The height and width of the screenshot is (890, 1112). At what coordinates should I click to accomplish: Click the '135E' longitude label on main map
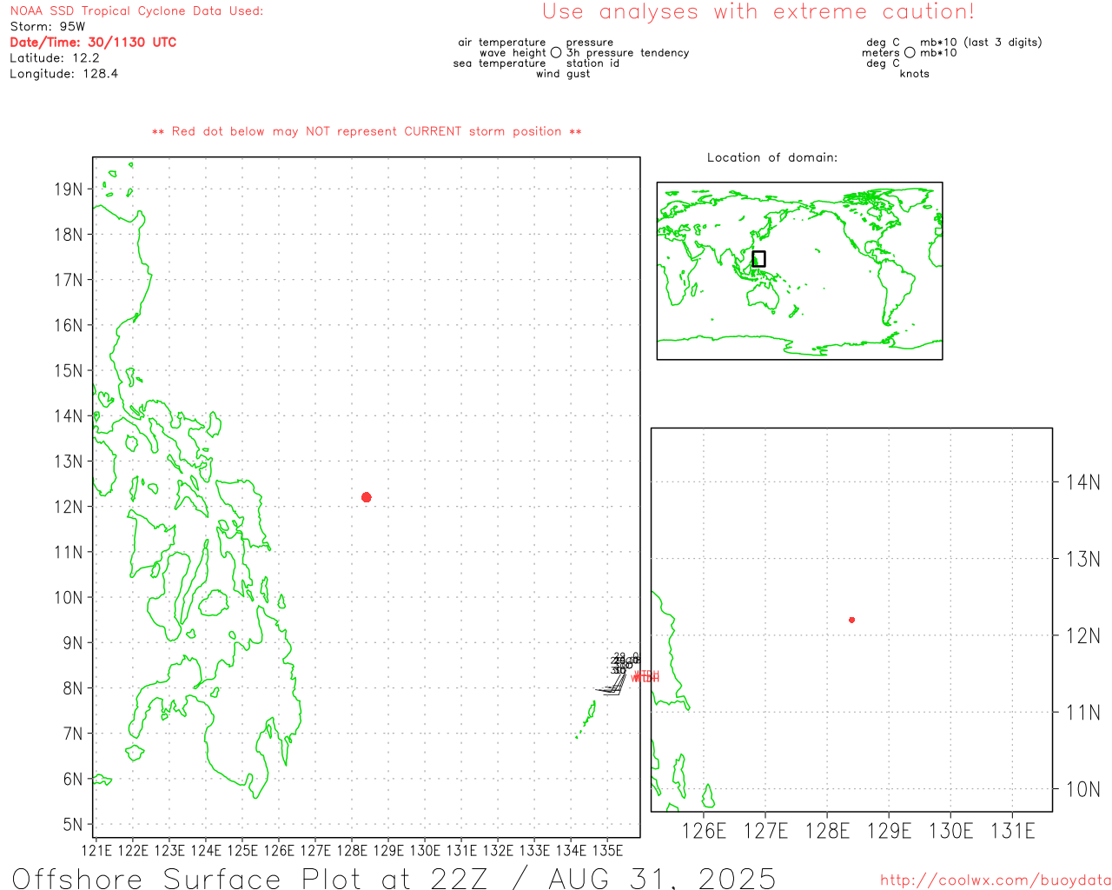(607, 850)
